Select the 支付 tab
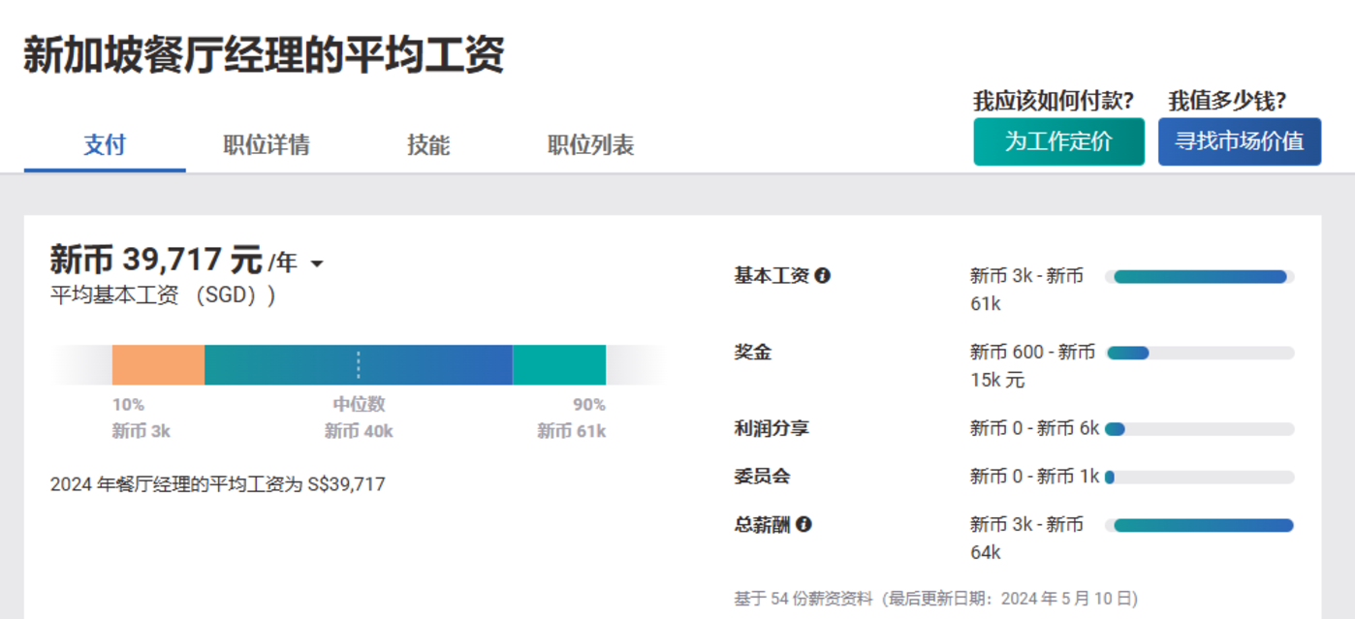This screenshot has height=619, width=1355. [105, 145]
